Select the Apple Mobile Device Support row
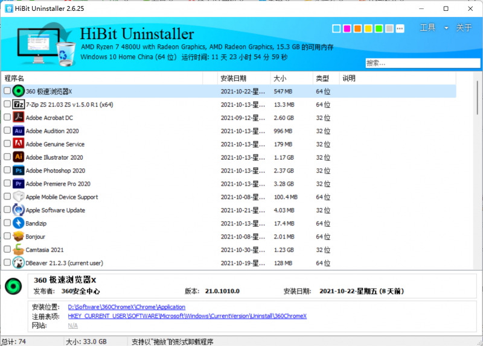The image size is (483, 346). (x=229, y=197)
